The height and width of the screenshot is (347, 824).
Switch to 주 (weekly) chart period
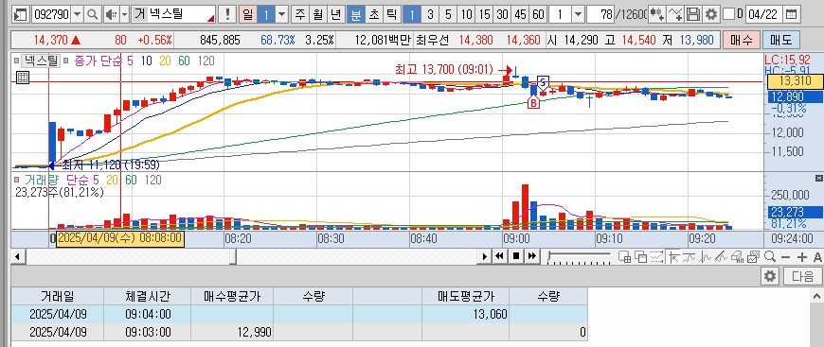[x=300, y=14]
